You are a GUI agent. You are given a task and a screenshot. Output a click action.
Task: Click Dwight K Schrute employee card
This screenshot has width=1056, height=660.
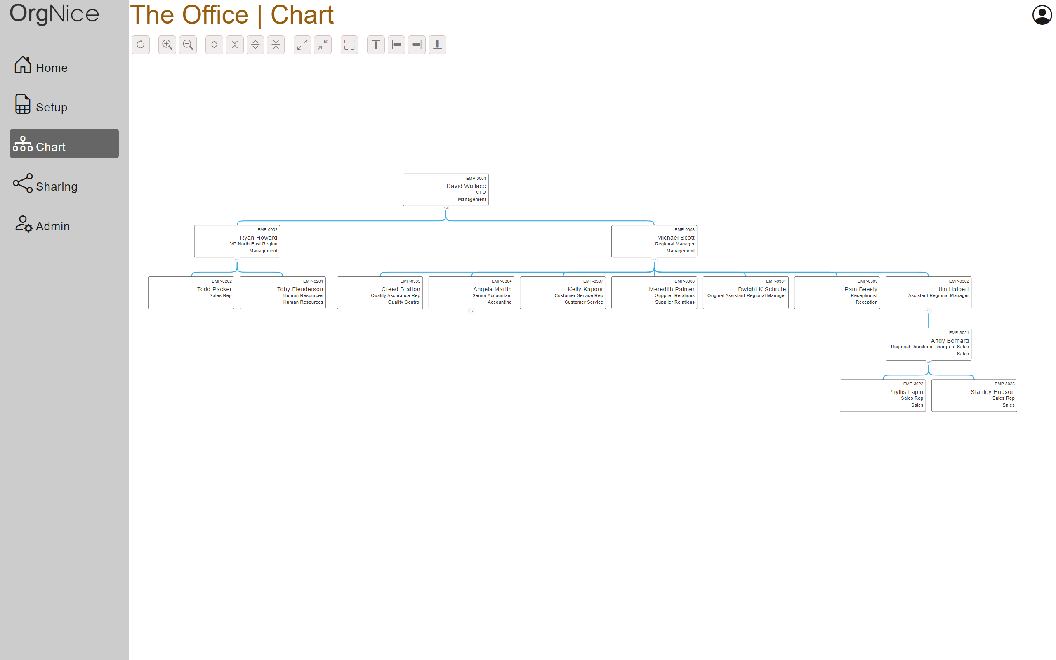tap(746, 293)
